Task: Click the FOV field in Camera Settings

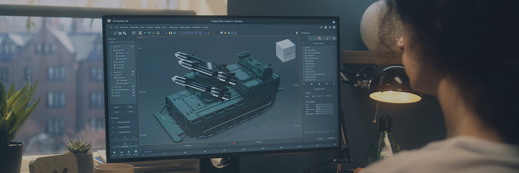Action: [324, 104]
